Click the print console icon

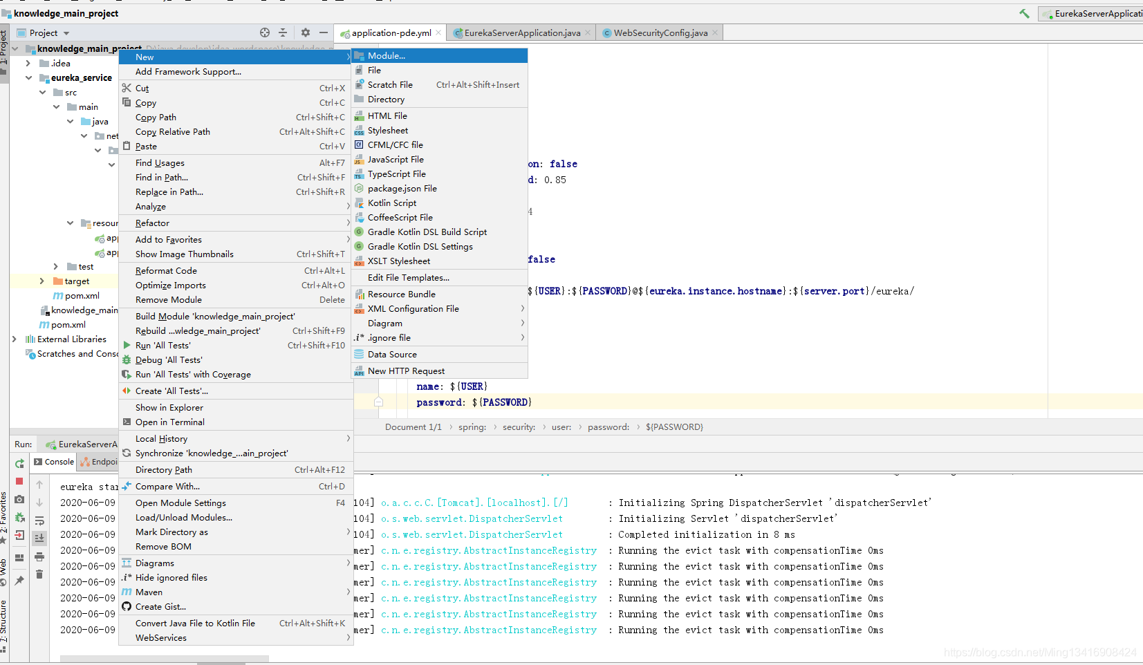click(39, 556)
